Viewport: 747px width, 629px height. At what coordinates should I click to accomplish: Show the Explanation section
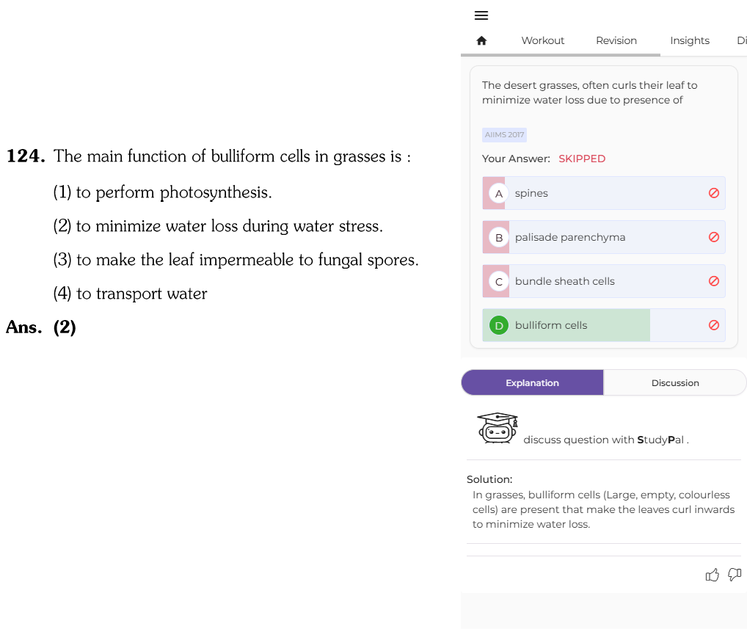click(x=532, y=382)
